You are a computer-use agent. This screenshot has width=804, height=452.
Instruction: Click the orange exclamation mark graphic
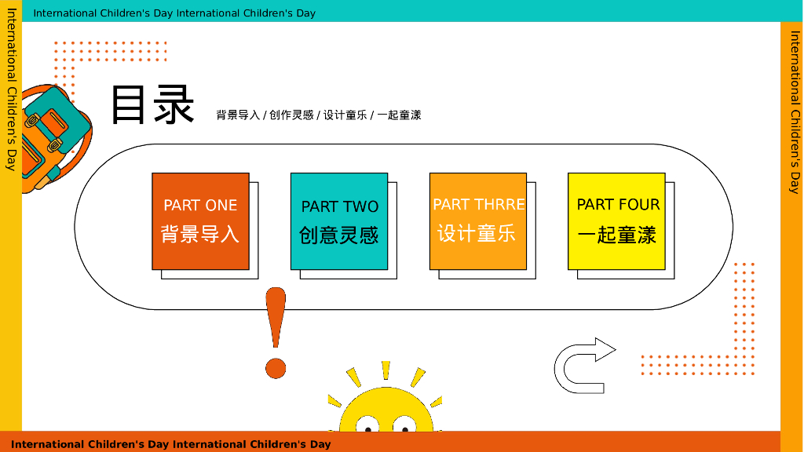click(276, 333)
